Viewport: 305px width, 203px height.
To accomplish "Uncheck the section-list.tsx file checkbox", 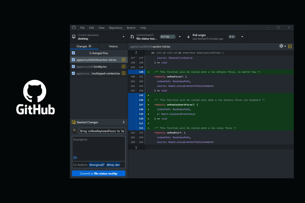I will click(x=74, y=60).
